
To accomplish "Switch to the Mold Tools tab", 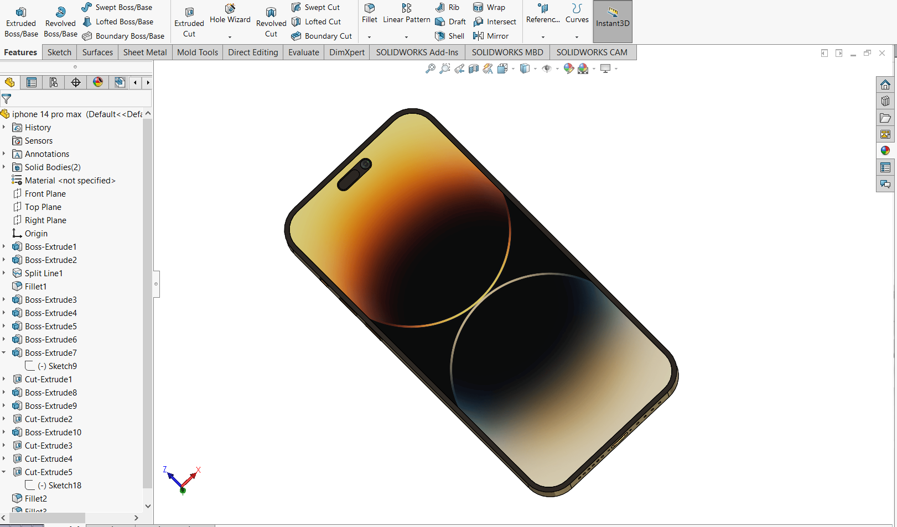I will point(198,52).
